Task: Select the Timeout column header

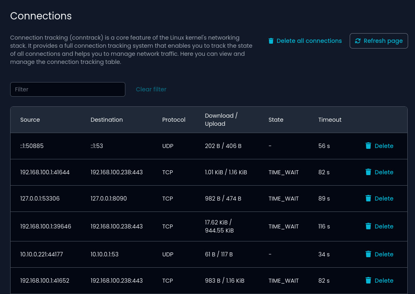Action: pyautogui.click(x=330, y=120)
